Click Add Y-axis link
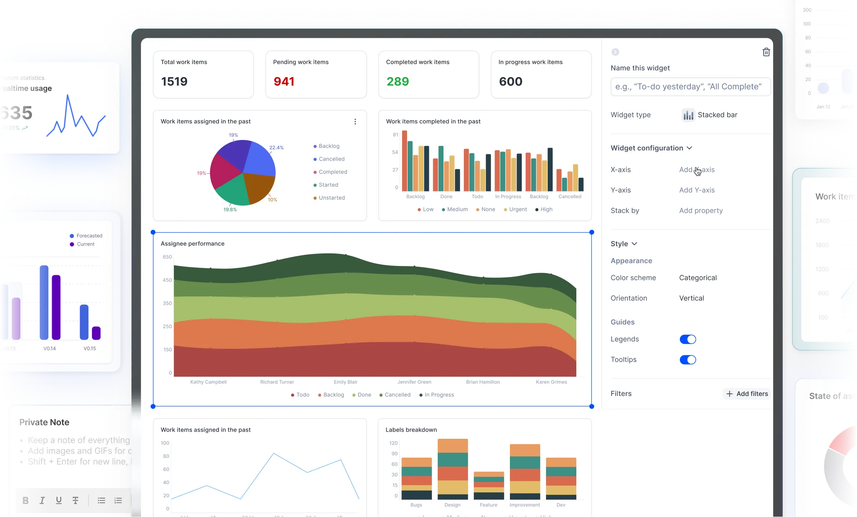857x517 pixels. (x=697, y=190)
